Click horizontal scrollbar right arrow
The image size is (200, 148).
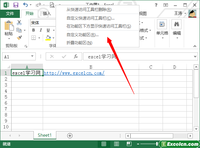190,136
